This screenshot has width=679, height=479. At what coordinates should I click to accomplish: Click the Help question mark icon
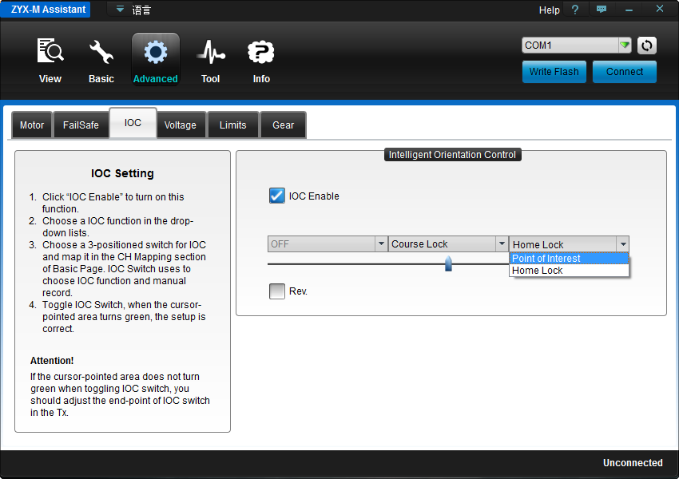(574, 10)
